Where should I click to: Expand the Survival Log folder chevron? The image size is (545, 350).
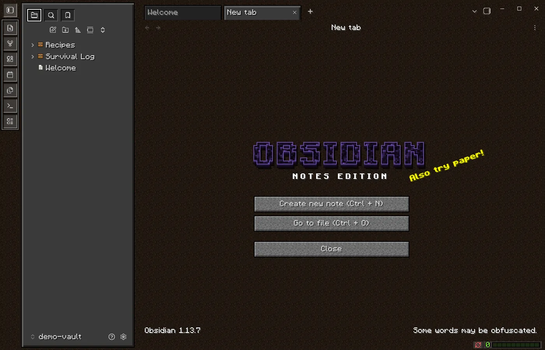tap(33, 57)
